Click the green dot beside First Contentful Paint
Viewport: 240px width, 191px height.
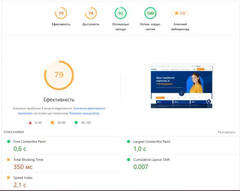pyautogui.click(x=9, y=142)
